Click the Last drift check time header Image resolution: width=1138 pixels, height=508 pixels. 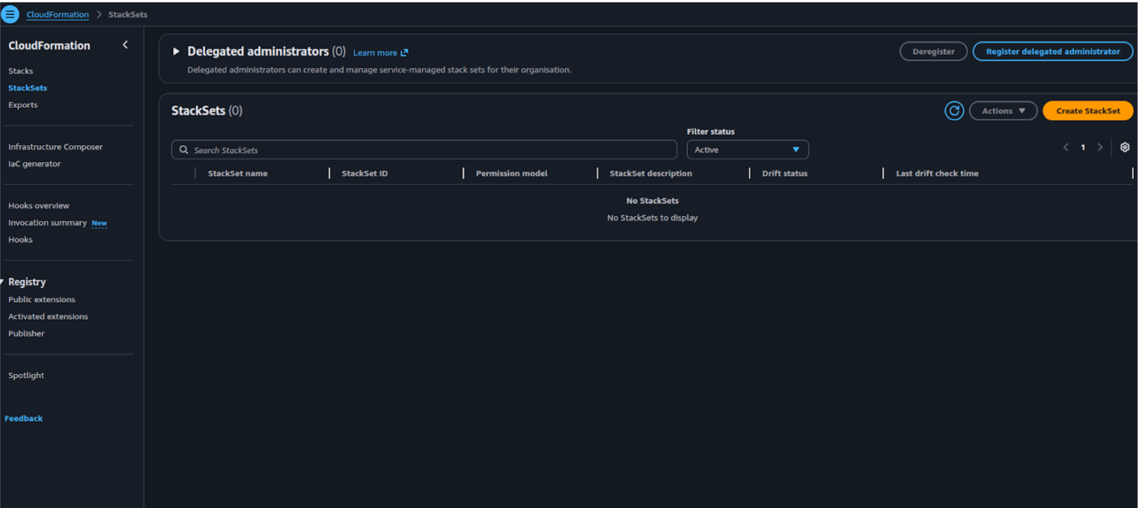pos(937,173)
